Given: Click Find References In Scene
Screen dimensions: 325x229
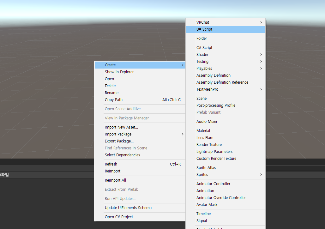Looking at the screenshot, I should [x=140, y=148].
